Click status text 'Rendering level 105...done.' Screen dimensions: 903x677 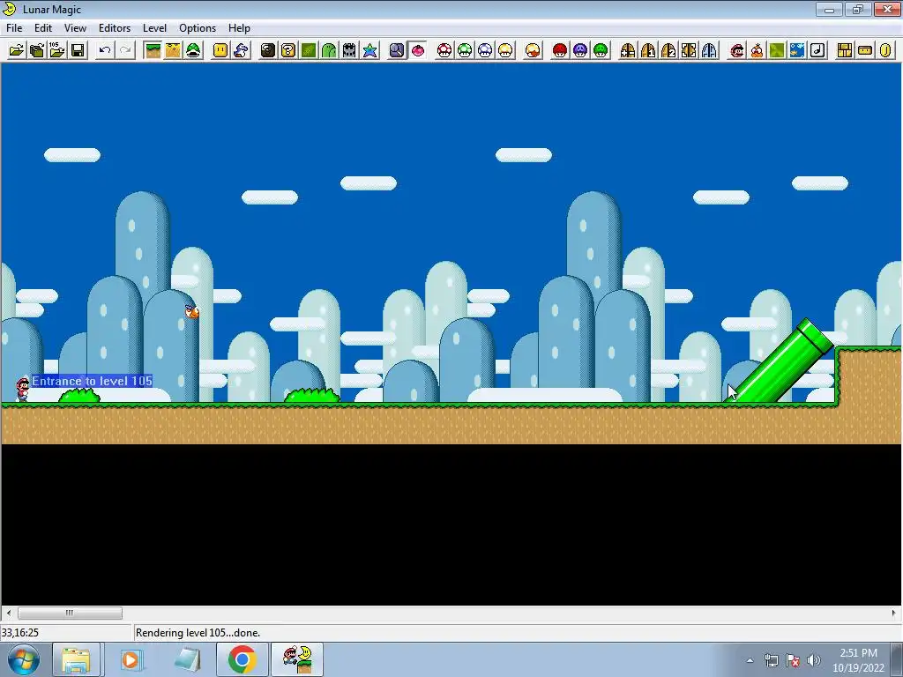[x=198, y=633]
